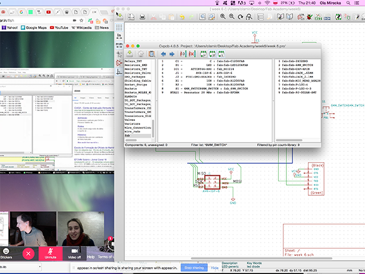The height and width of the screenshot is (274, 365).
Task: Toggle filter footprints by pin count
Action: pos(212,54)
